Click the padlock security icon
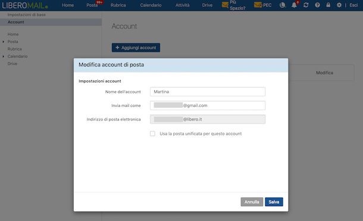The width and height of the screenshot is (363, 221). click(328, 5)
